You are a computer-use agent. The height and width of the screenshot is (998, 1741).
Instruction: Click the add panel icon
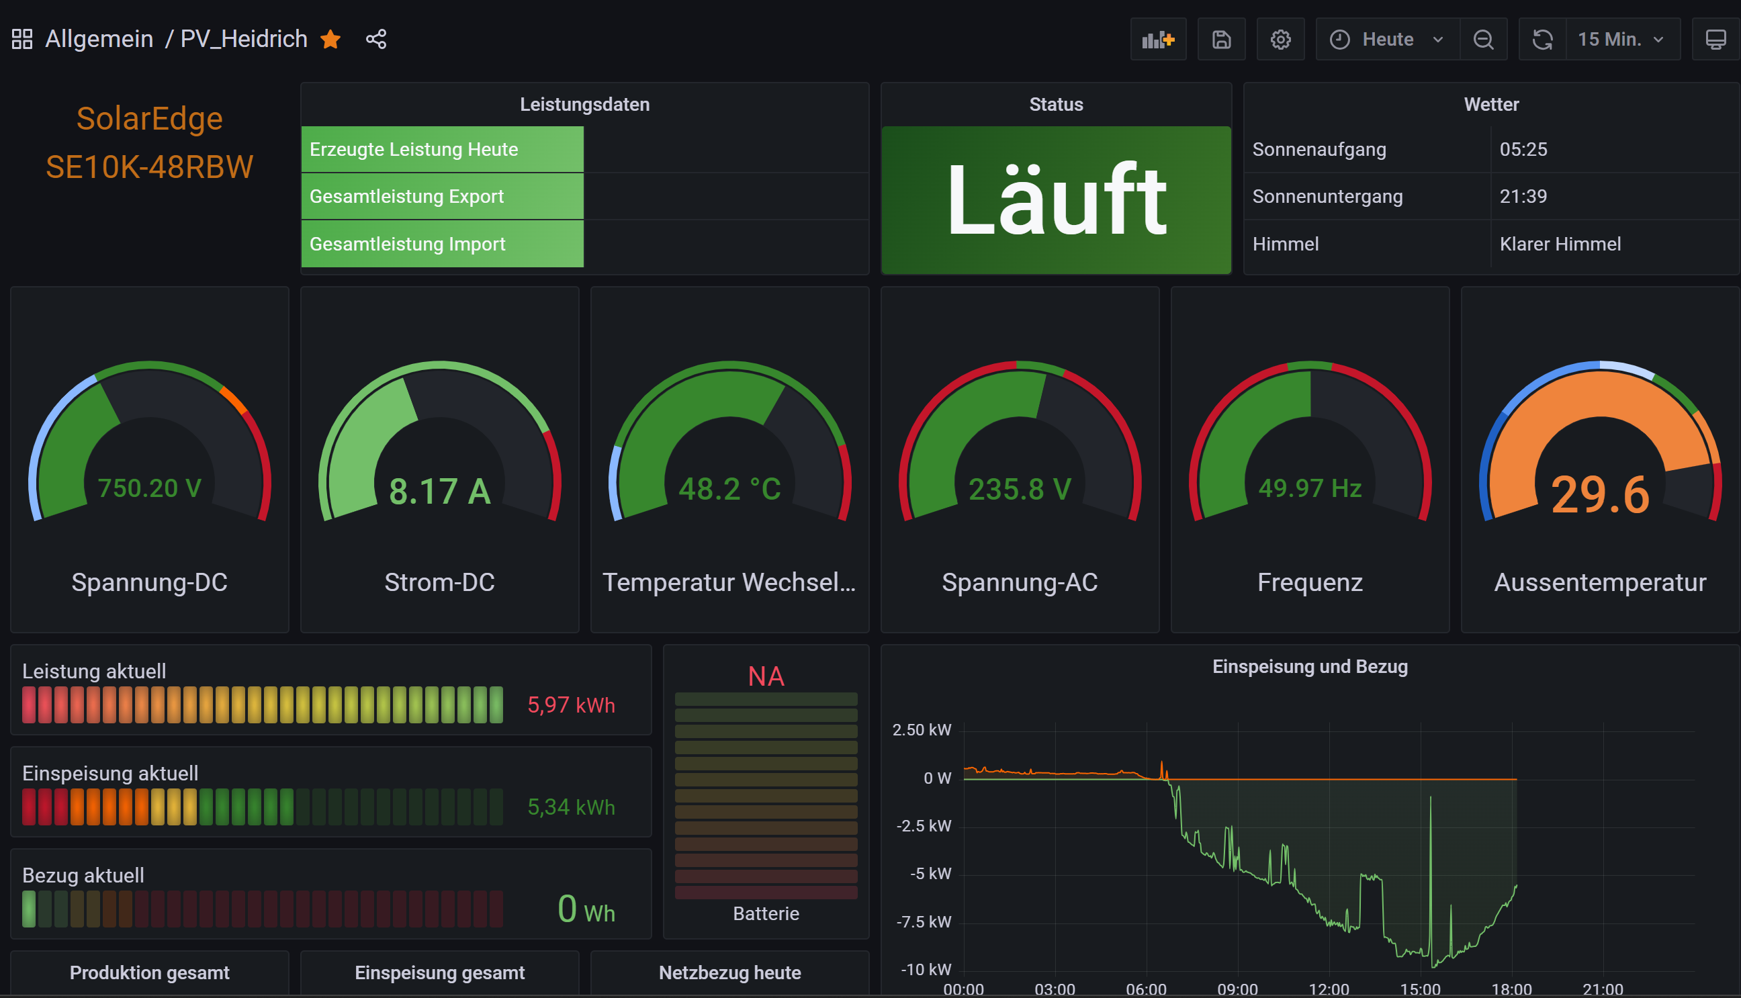coord(1158,39)
